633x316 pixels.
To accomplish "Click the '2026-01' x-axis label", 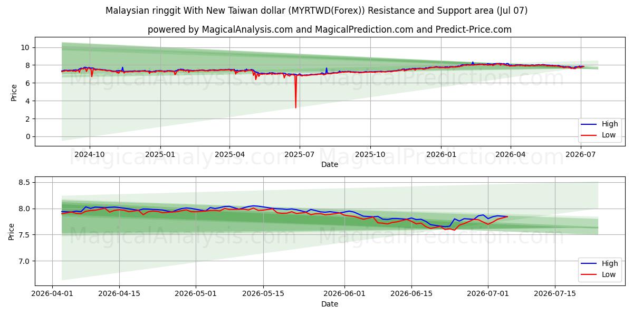I will click(440, 154).
